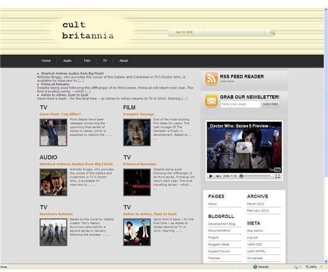Screen dimensions: 328x272
Task: Open the orange RSS feed icon
Action: pyautogui.click(x=212, y=78)
